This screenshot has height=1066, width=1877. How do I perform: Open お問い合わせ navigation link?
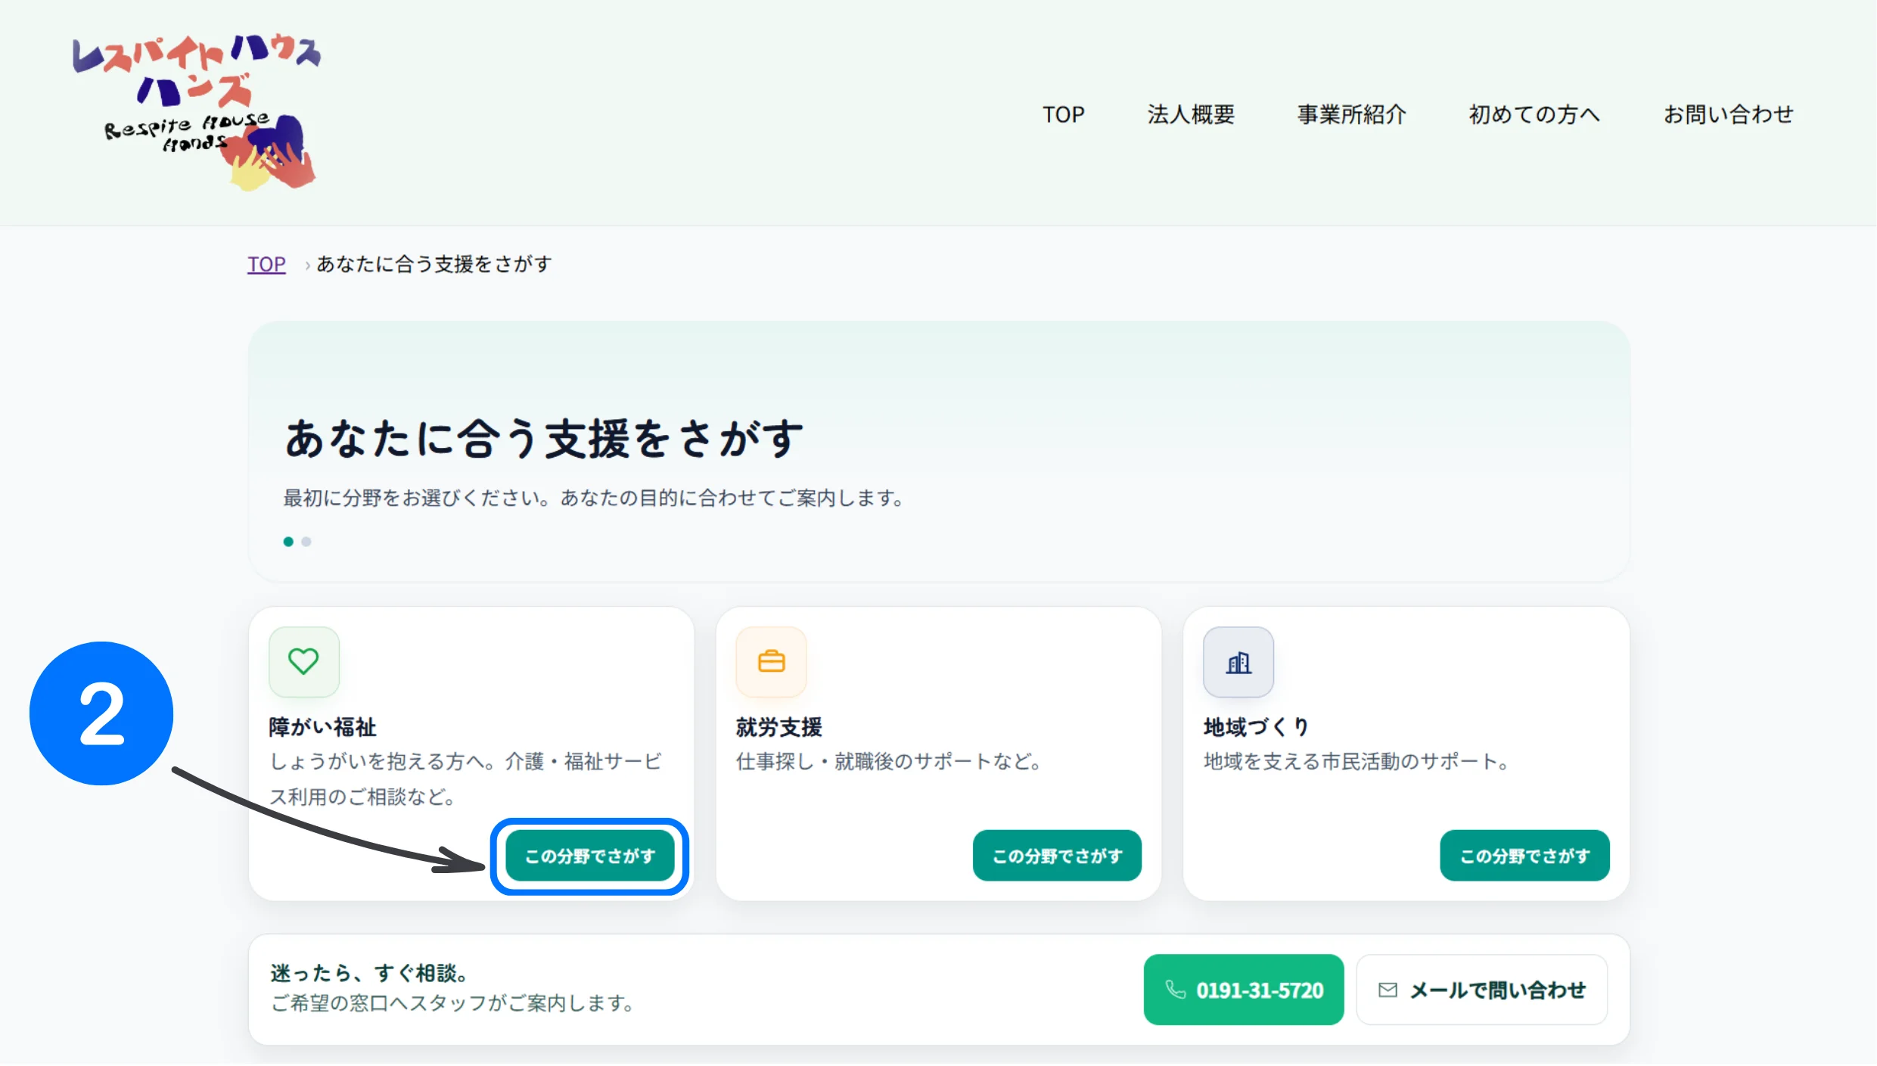click(1728, 114)
